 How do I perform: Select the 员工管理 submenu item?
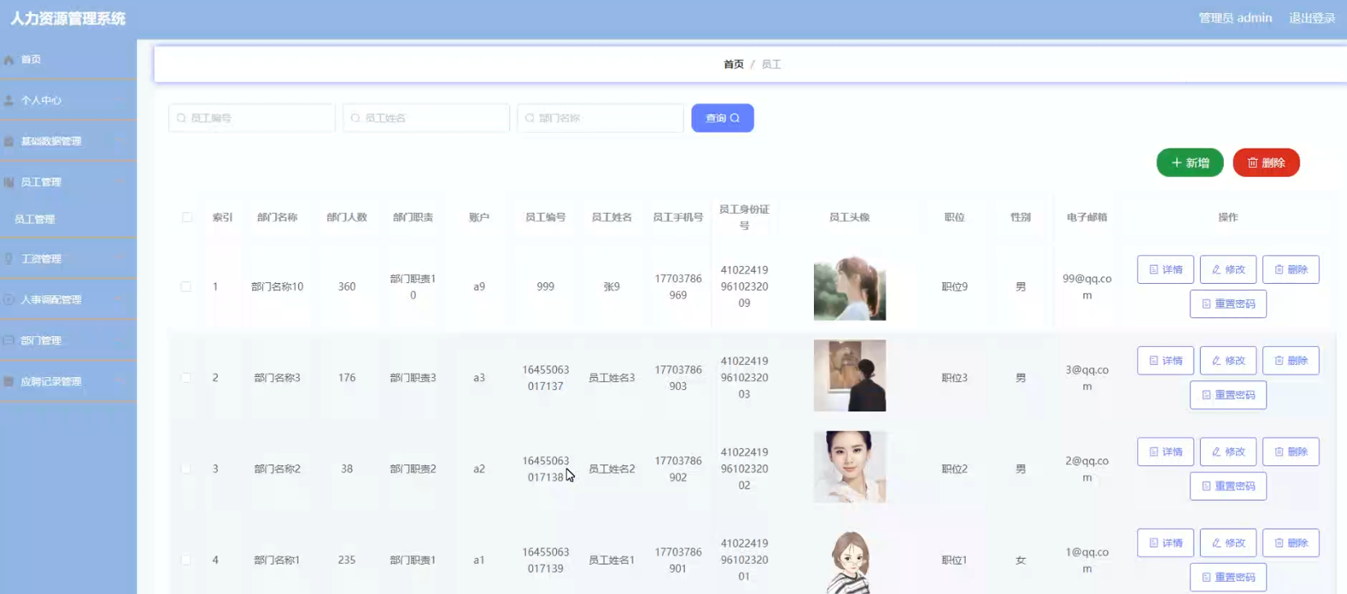click(69, 219)
